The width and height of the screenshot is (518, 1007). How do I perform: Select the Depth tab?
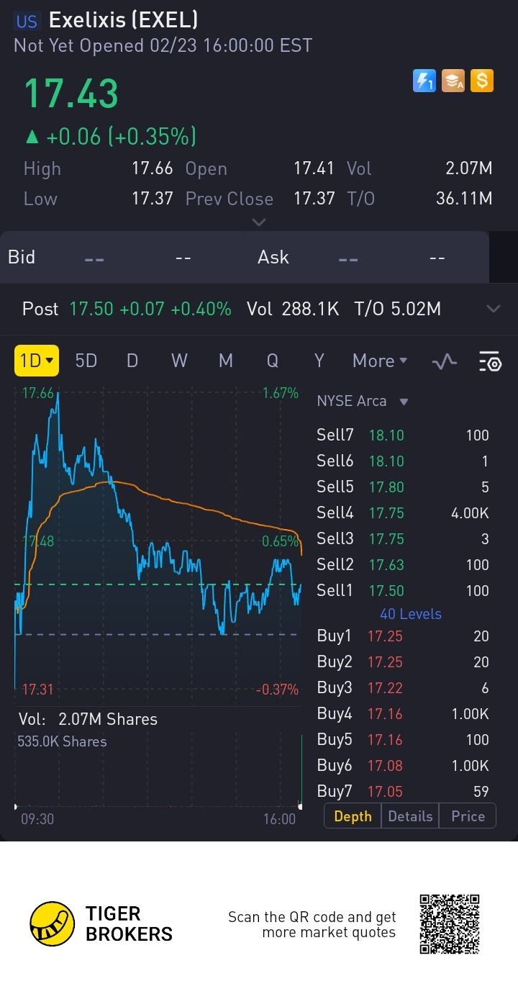tap(353, 816)
